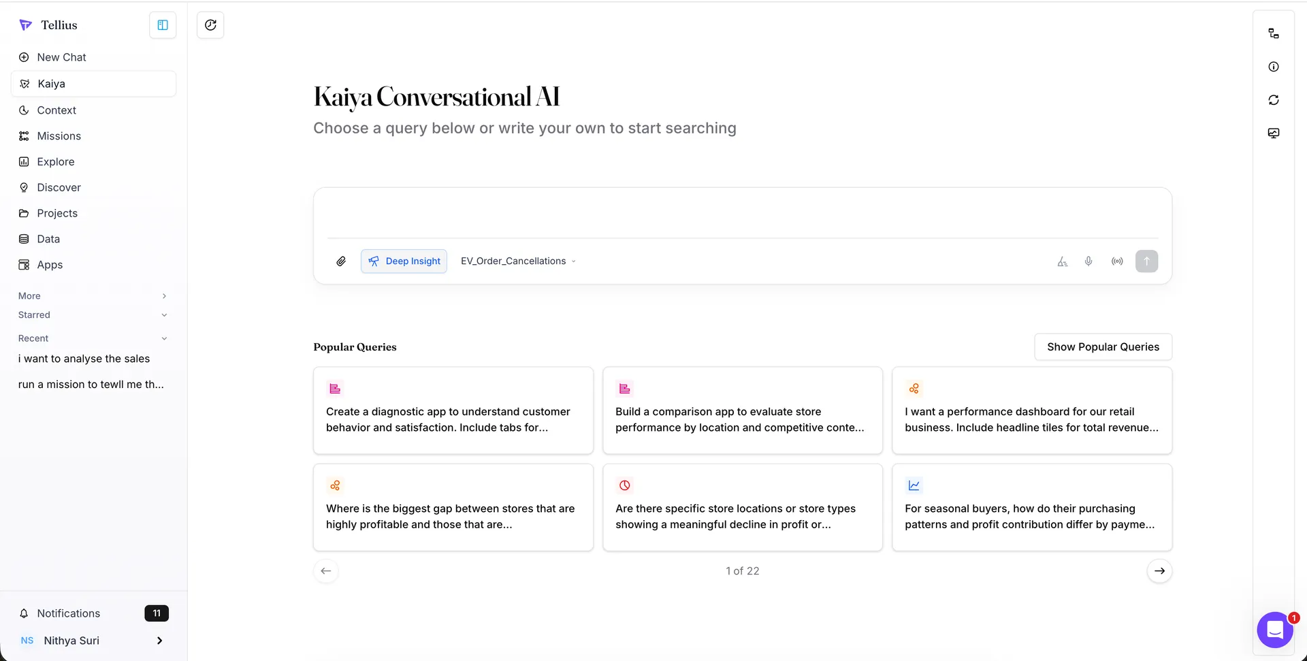Select 'Create a diagnostic app' query card
This screenshot has height=661, width=1307.
[453, 410]
